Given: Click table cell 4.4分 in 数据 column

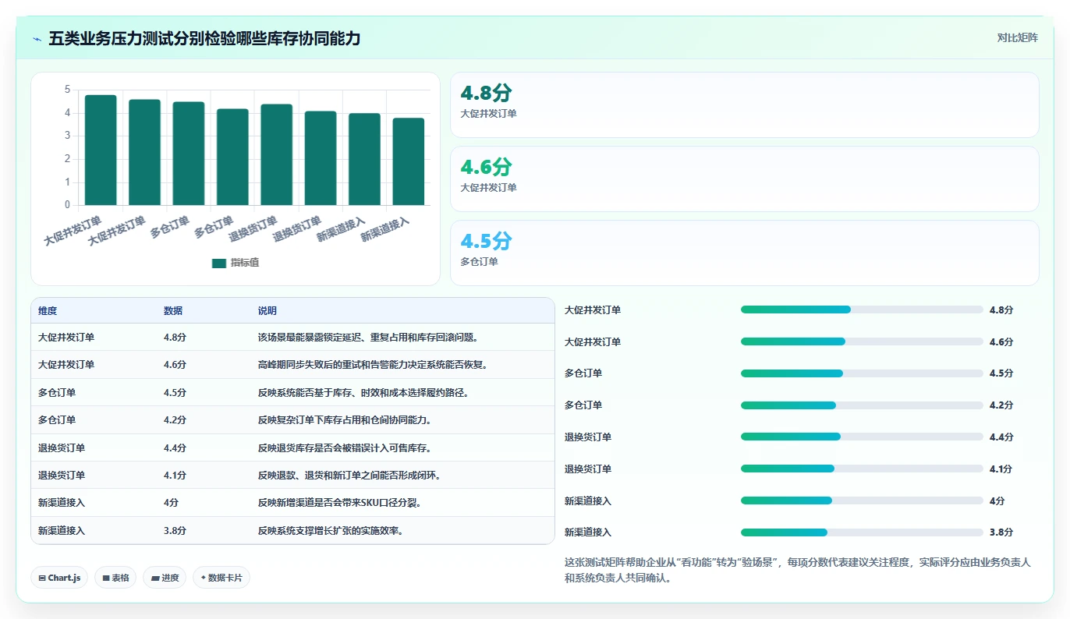Looking at the screenshot, I should pyautogui.click(x=175, y=448).
